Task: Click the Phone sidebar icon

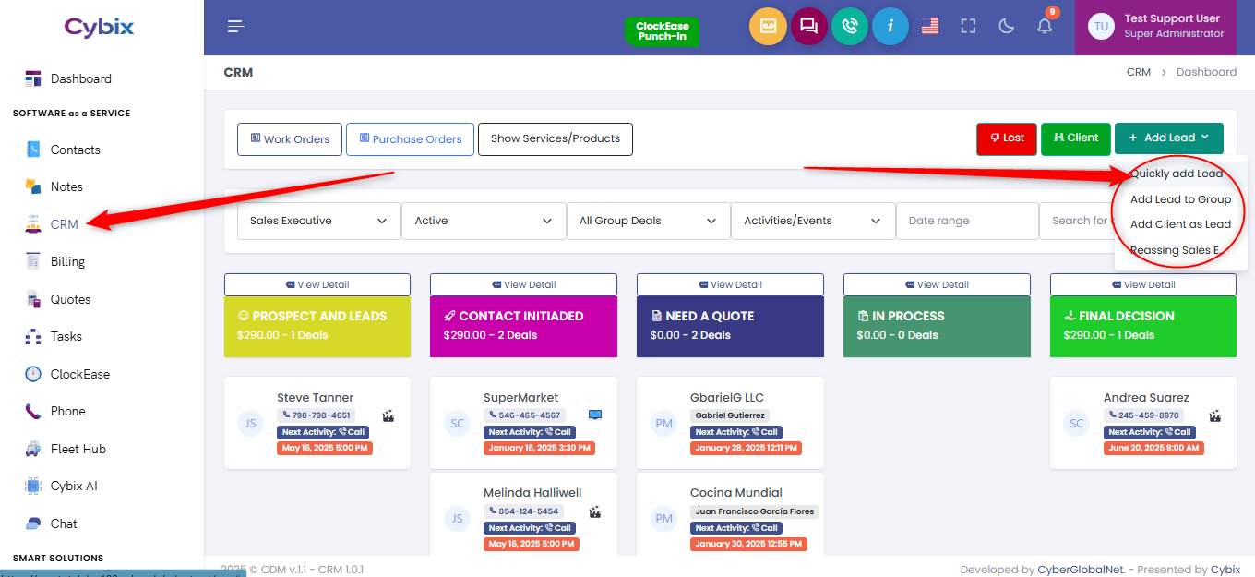Action: point(33,412)
